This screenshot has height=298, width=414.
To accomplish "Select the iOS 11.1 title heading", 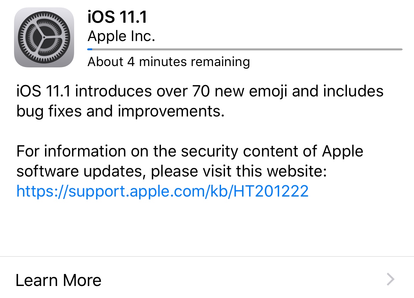I will pos(117,17).
